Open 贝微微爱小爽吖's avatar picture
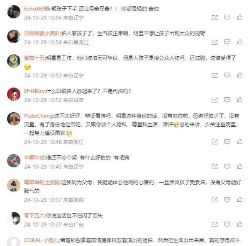 tap(14, 36)
